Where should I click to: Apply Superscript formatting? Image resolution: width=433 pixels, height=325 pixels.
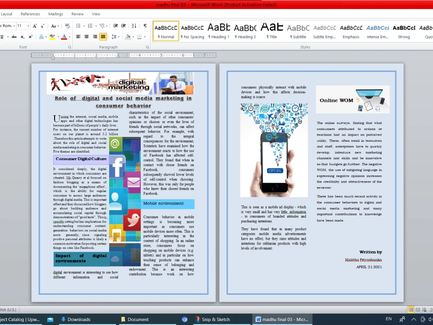pos(30,37)
